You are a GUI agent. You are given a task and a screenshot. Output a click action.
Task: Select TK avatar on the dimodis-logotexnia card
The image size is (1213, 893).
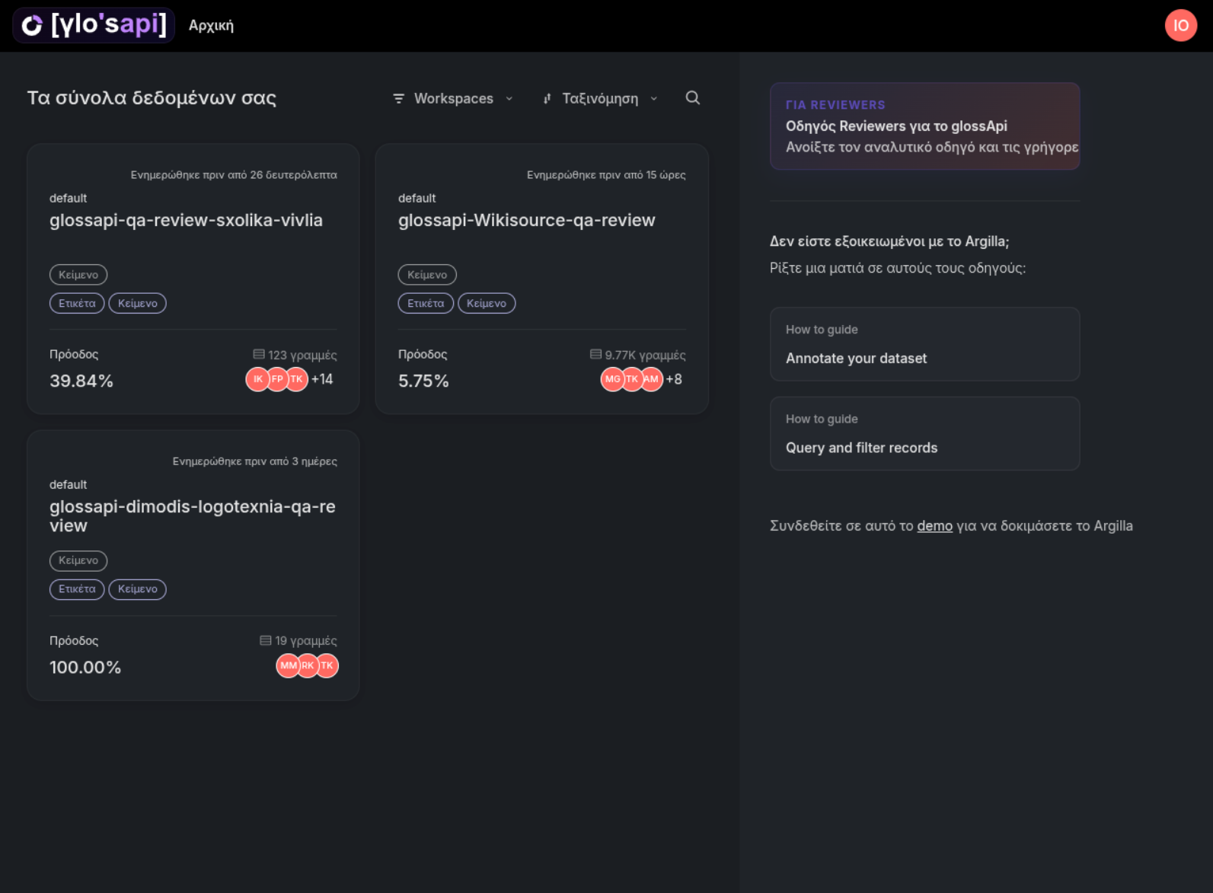(327, 665)
